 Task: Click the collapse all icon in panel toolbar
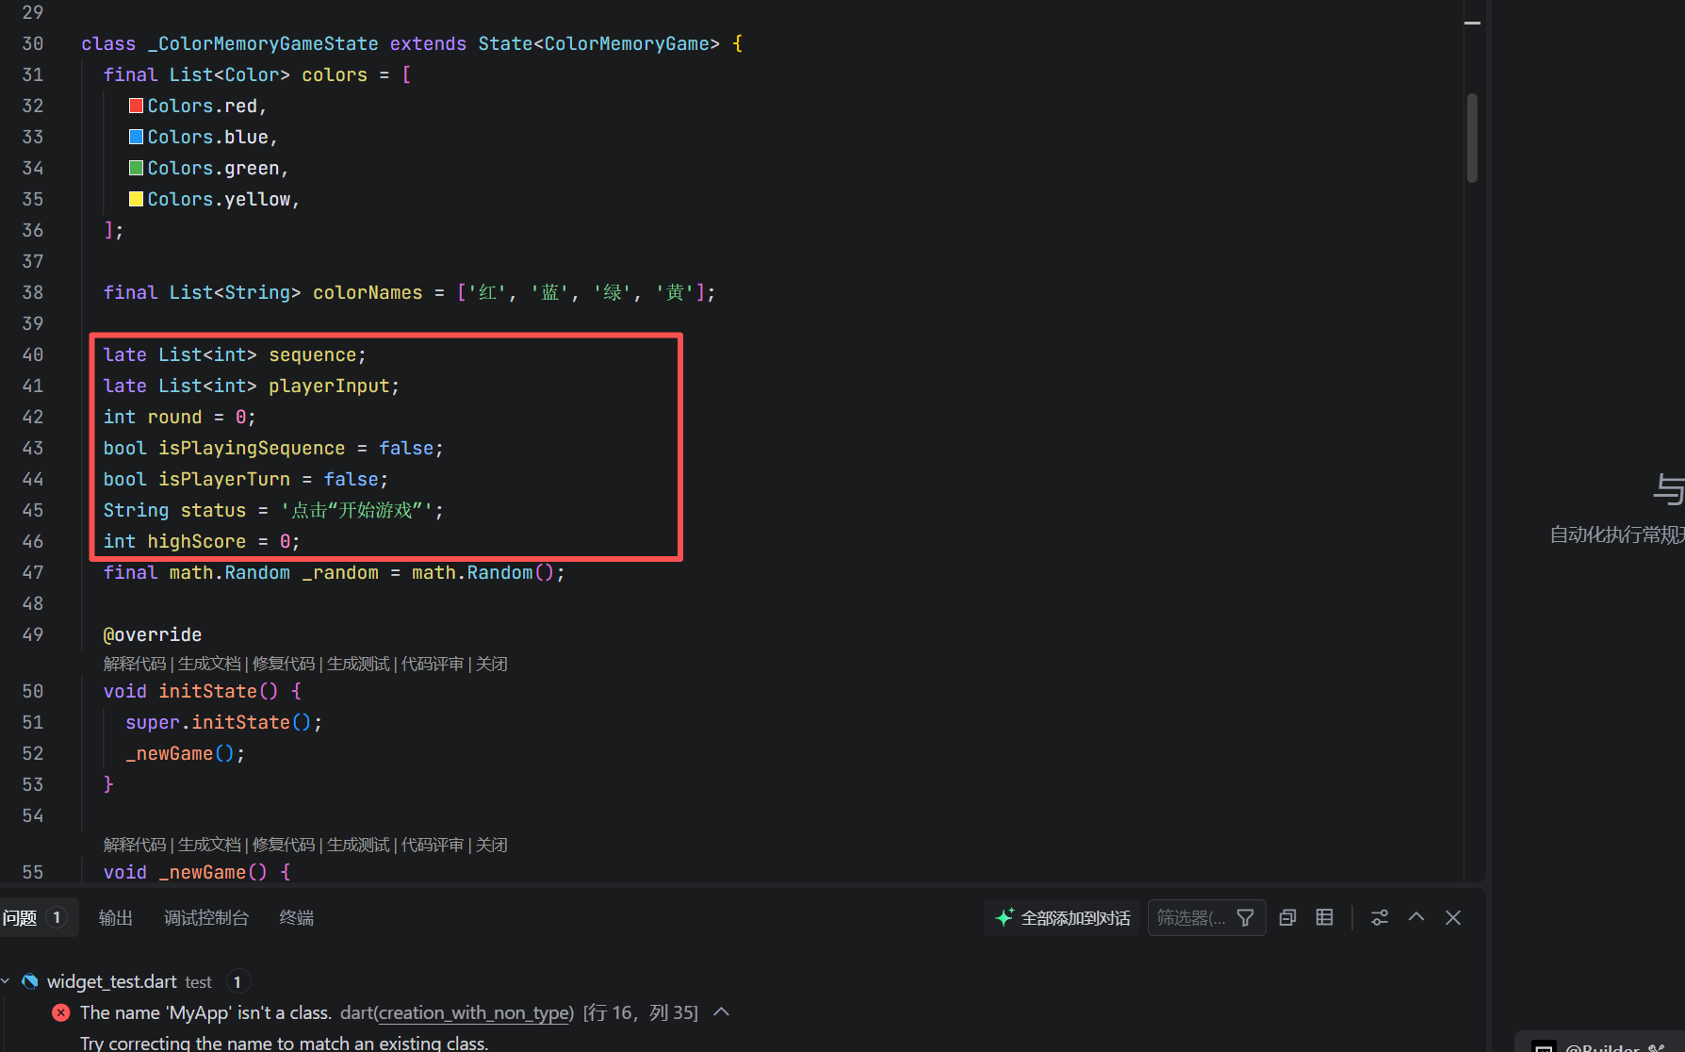pos(1287,917)
